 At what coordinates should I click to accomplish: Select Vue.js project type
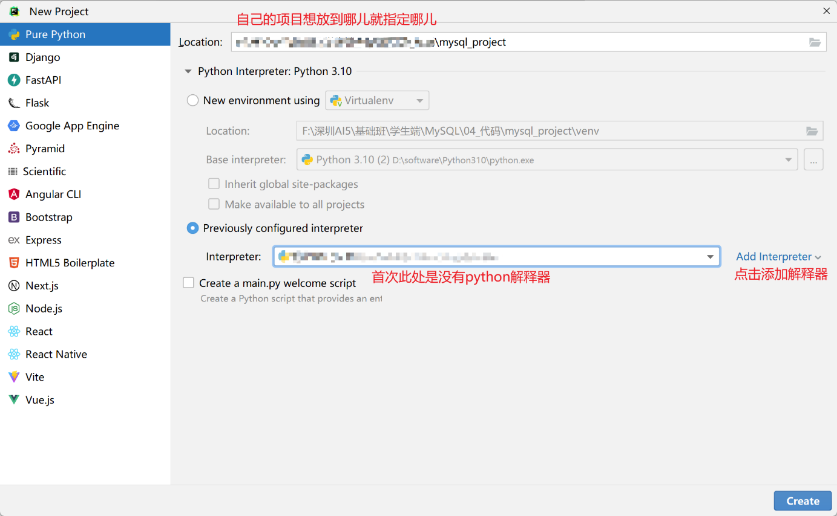(85, 400)
